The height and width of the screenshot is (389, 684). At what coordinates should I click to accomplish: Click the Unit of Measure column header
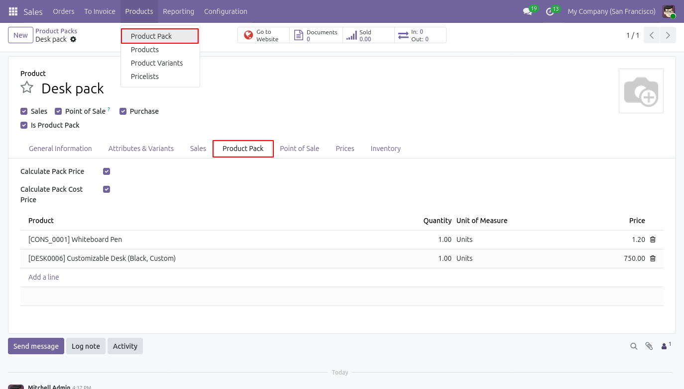coord(482,221)
